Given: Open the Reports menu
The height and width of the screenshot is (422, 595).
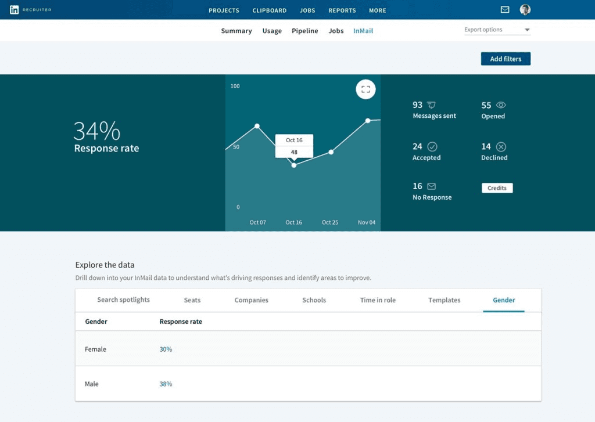Looking at the screenshot, I should tap(342, 10).
